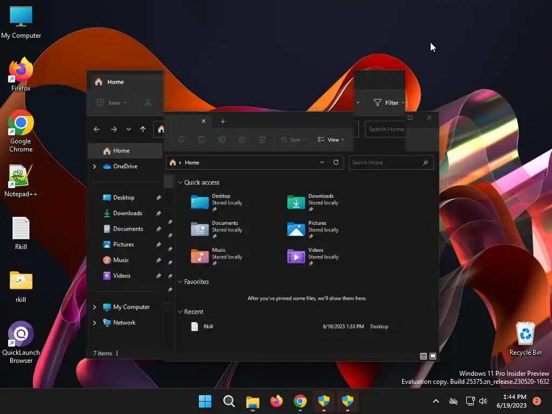The height and width of the screenshot is (414, 552).
Task: Open the Filter dropdown
Action: click(x=388, y=103)
